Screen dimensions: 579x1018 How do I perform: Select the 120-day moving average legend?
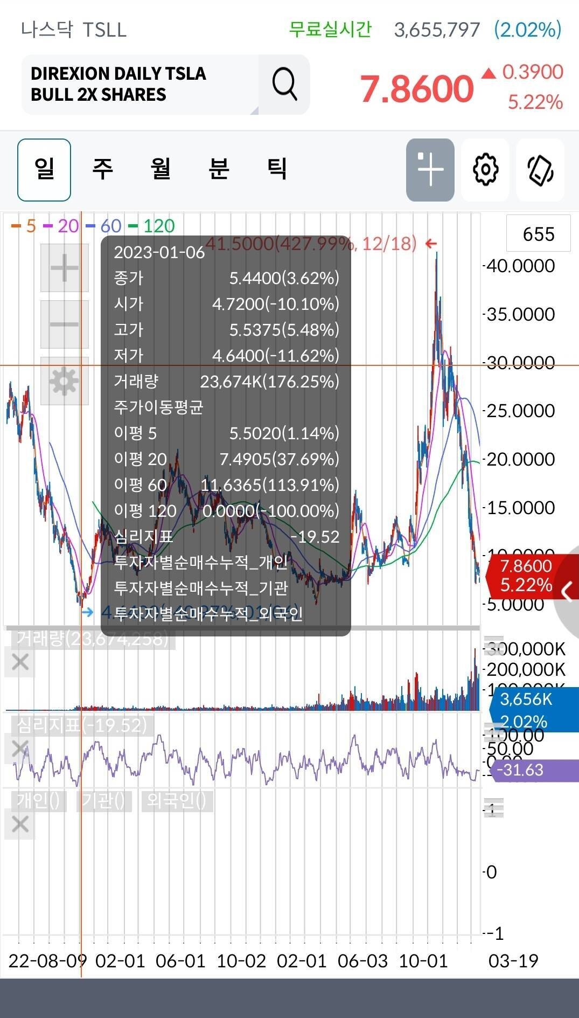click(152, 226)
